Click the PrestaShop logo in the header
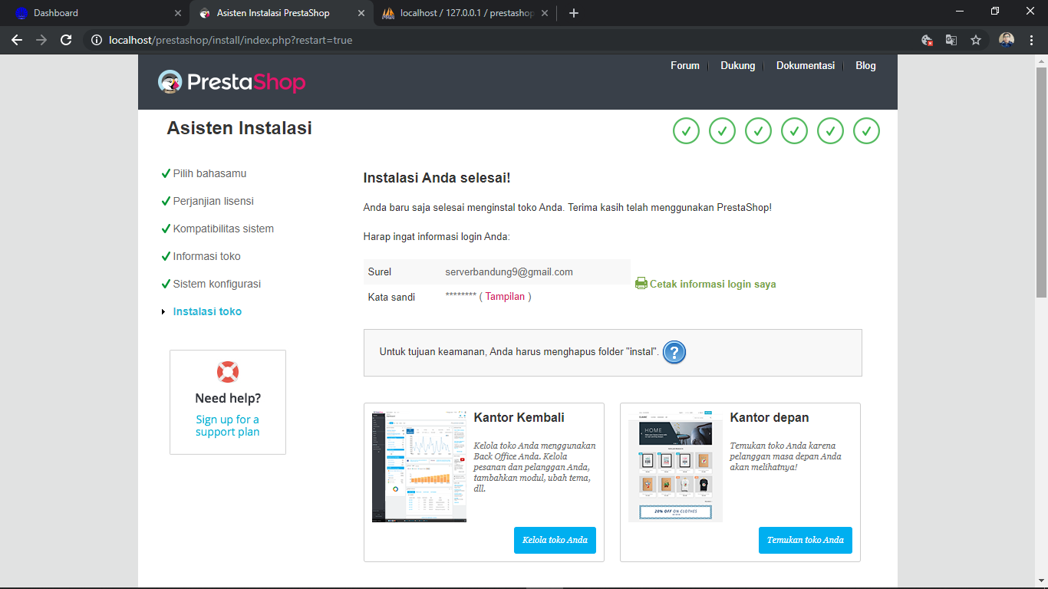The image size is (1048, 589). 232,82
